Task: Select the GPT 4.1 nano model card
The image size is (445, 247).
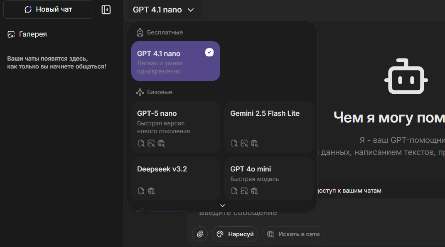Action: point(176,61)
